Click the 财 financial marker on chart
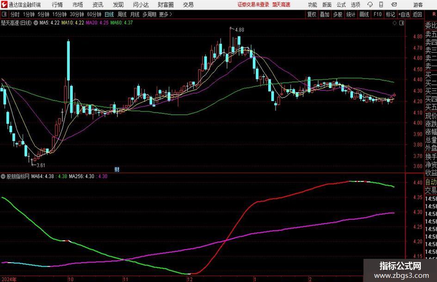 coord(117,169)
